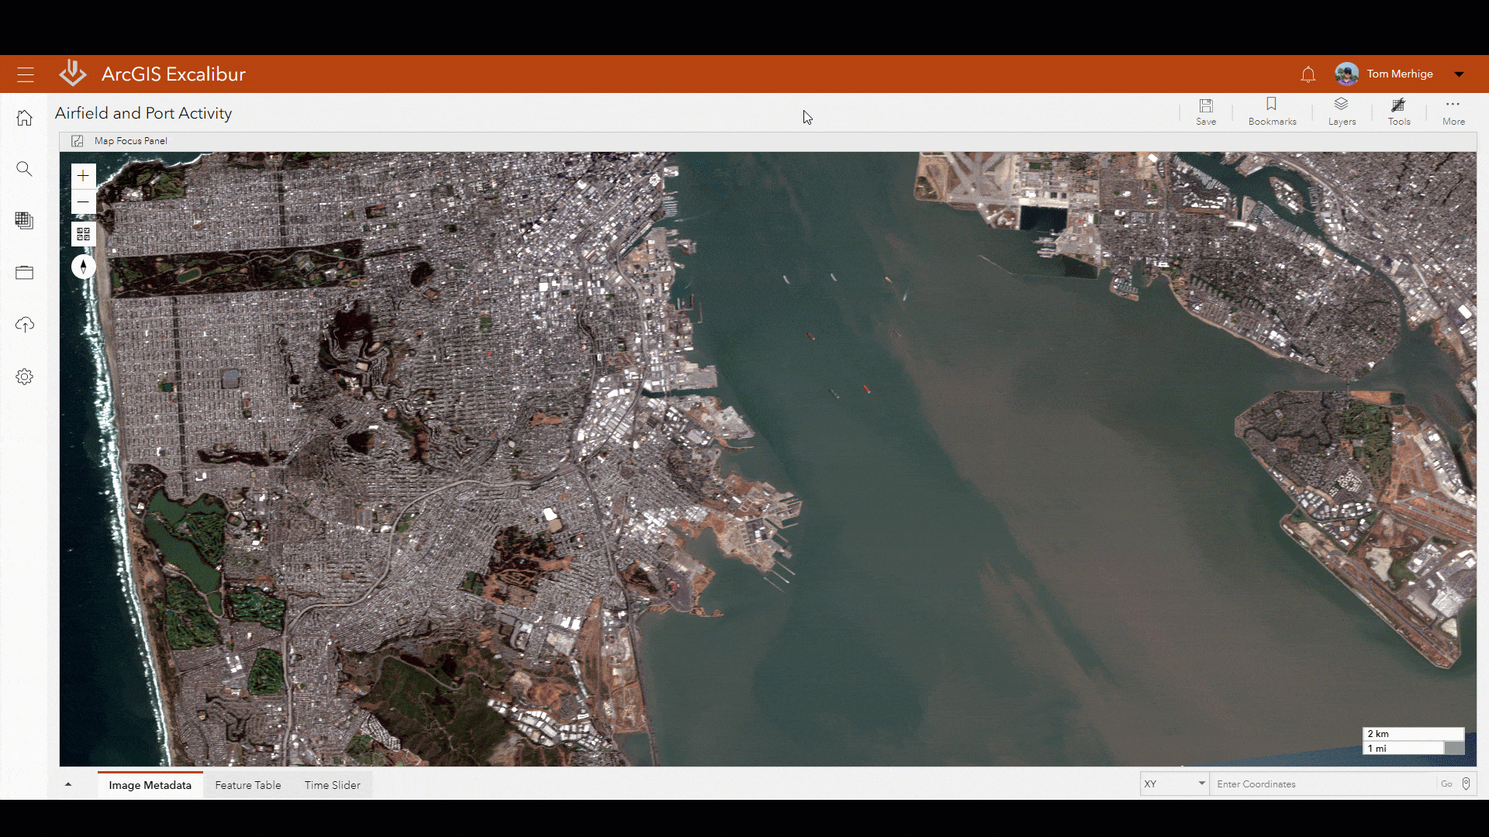Image resolution: width=1489 pixels, height=837 pixels.
Task: Zoom in on the map
Action: pos(83,176)
